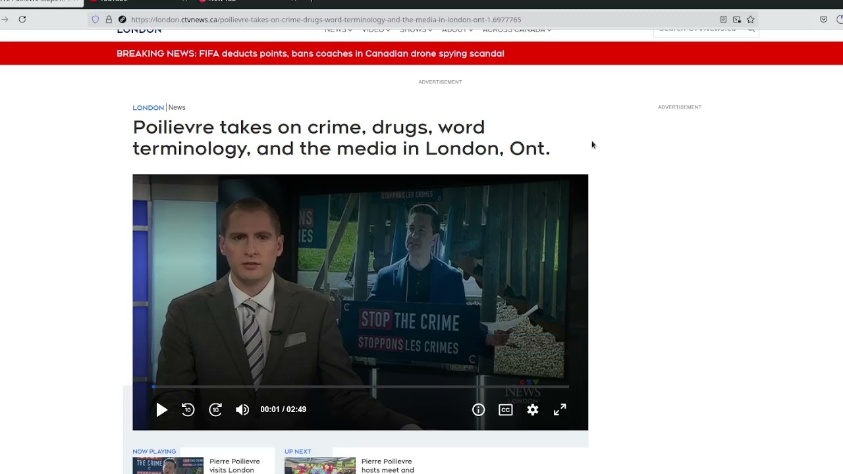The height and width of the screenshot is (474, 843).
Task: Open the LONDON section link
Action: pos(148,108)
